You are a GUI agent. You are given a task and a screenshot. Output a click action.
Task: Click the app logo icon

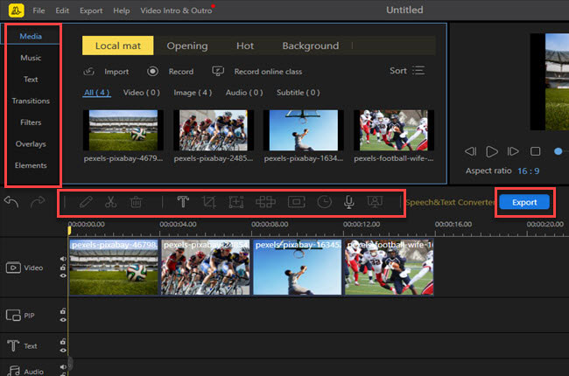coord(16,10)
